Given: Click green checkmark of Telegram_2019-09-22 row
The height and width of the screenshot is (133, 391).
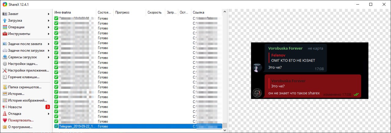Looking at the screenshot, I should pyautogui.click(x=56, y=126).
